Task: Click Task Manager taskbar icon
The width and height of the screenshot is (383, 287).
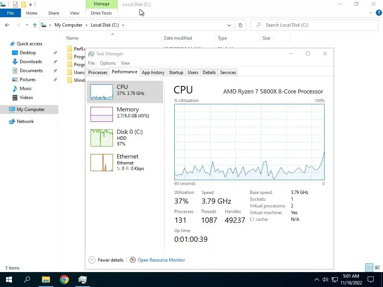Action: click(x=83, y=280)
